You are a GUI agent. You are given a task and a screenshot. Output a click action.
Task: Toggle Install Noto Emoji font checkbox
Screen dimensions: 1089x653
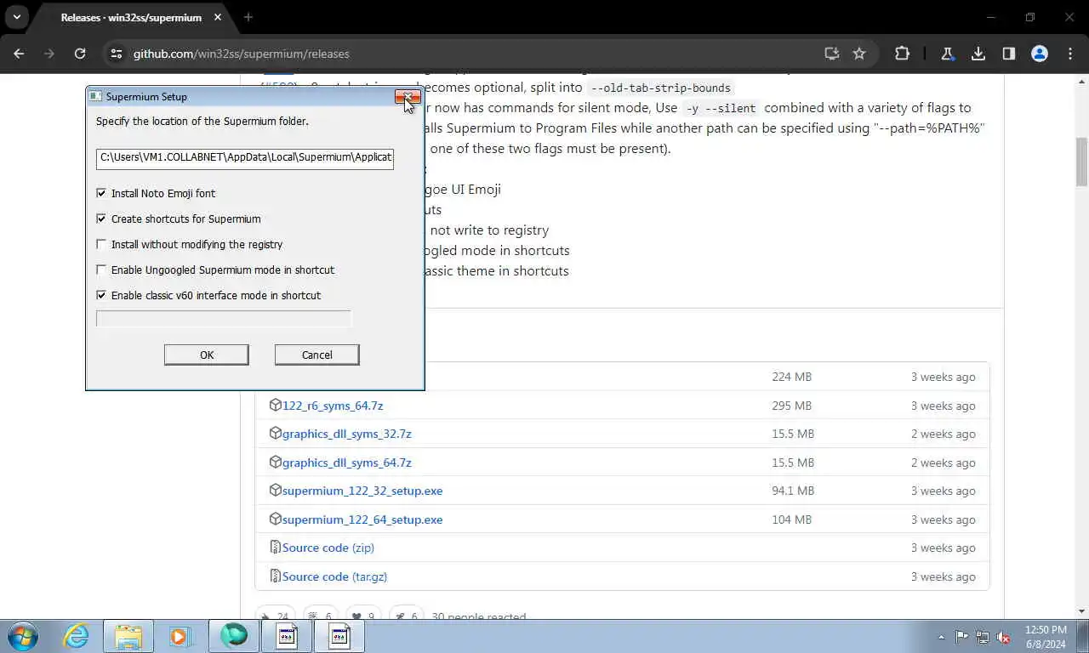click(101, 193)
